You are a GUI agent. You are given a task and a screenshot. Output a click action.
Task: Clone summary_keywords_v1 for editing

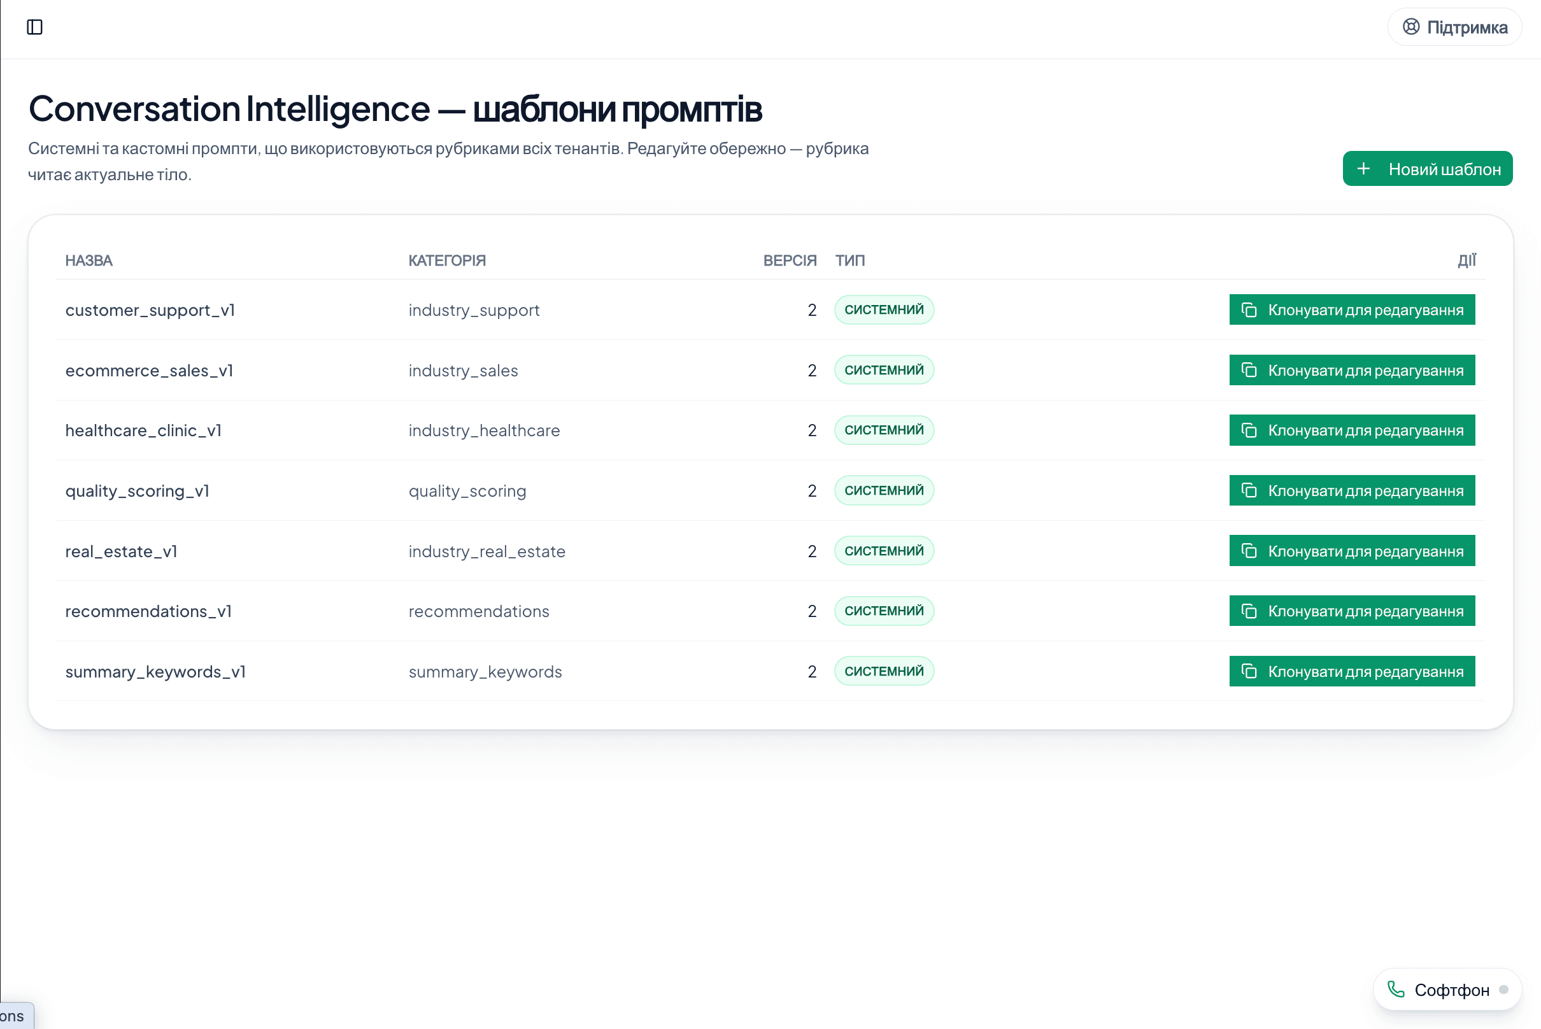1351,671
